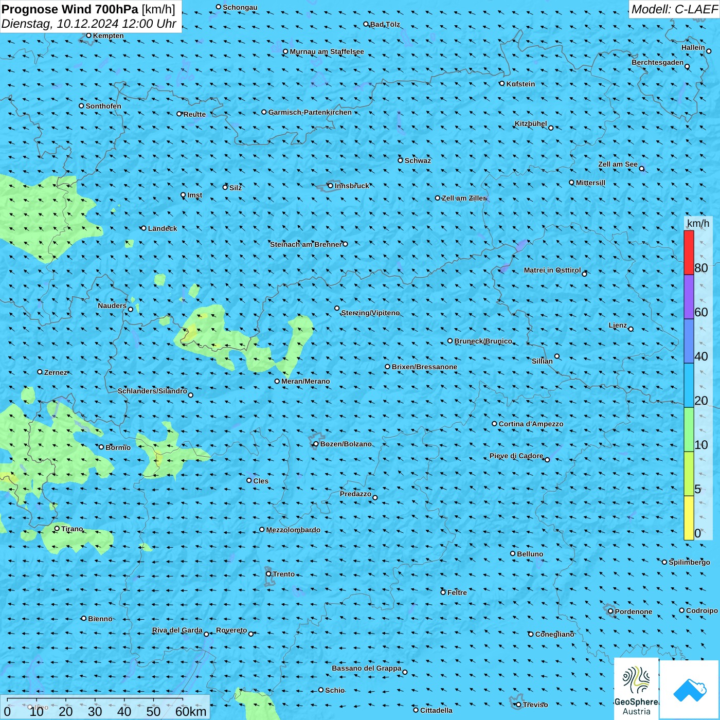
Task: Click the Hallein label
Action: click(x=693, y=47)
